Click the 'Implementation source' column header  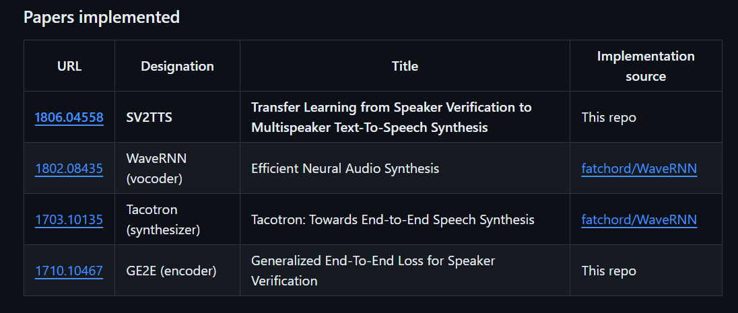coord(646,66)
